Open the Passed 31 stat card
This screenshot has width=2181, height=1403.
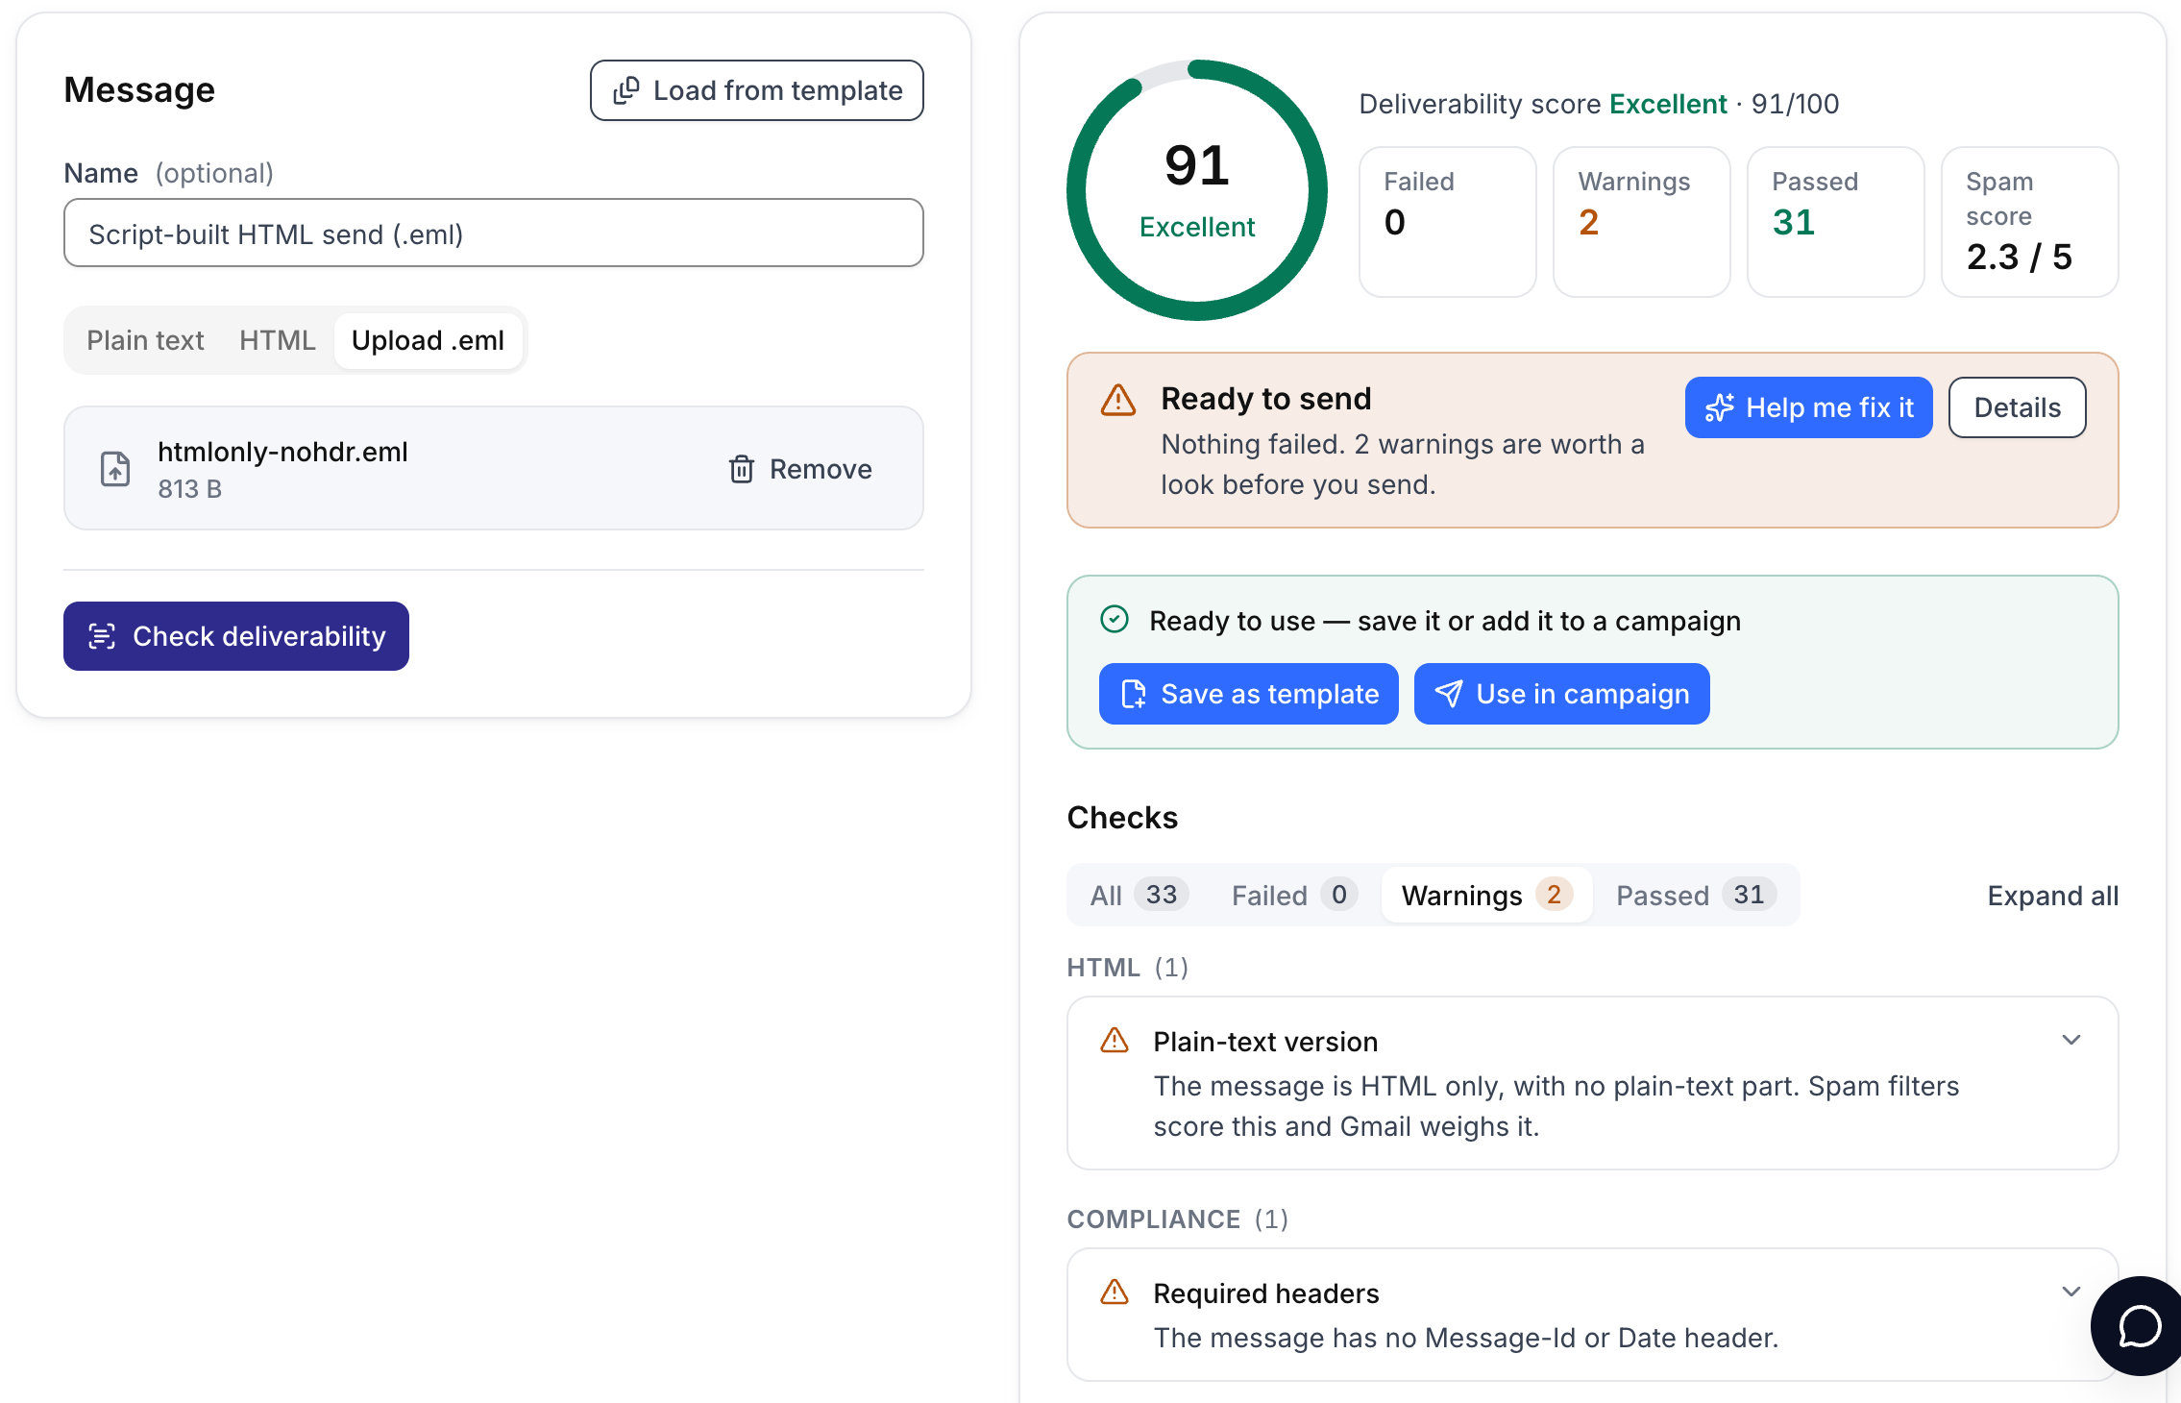1835,222
